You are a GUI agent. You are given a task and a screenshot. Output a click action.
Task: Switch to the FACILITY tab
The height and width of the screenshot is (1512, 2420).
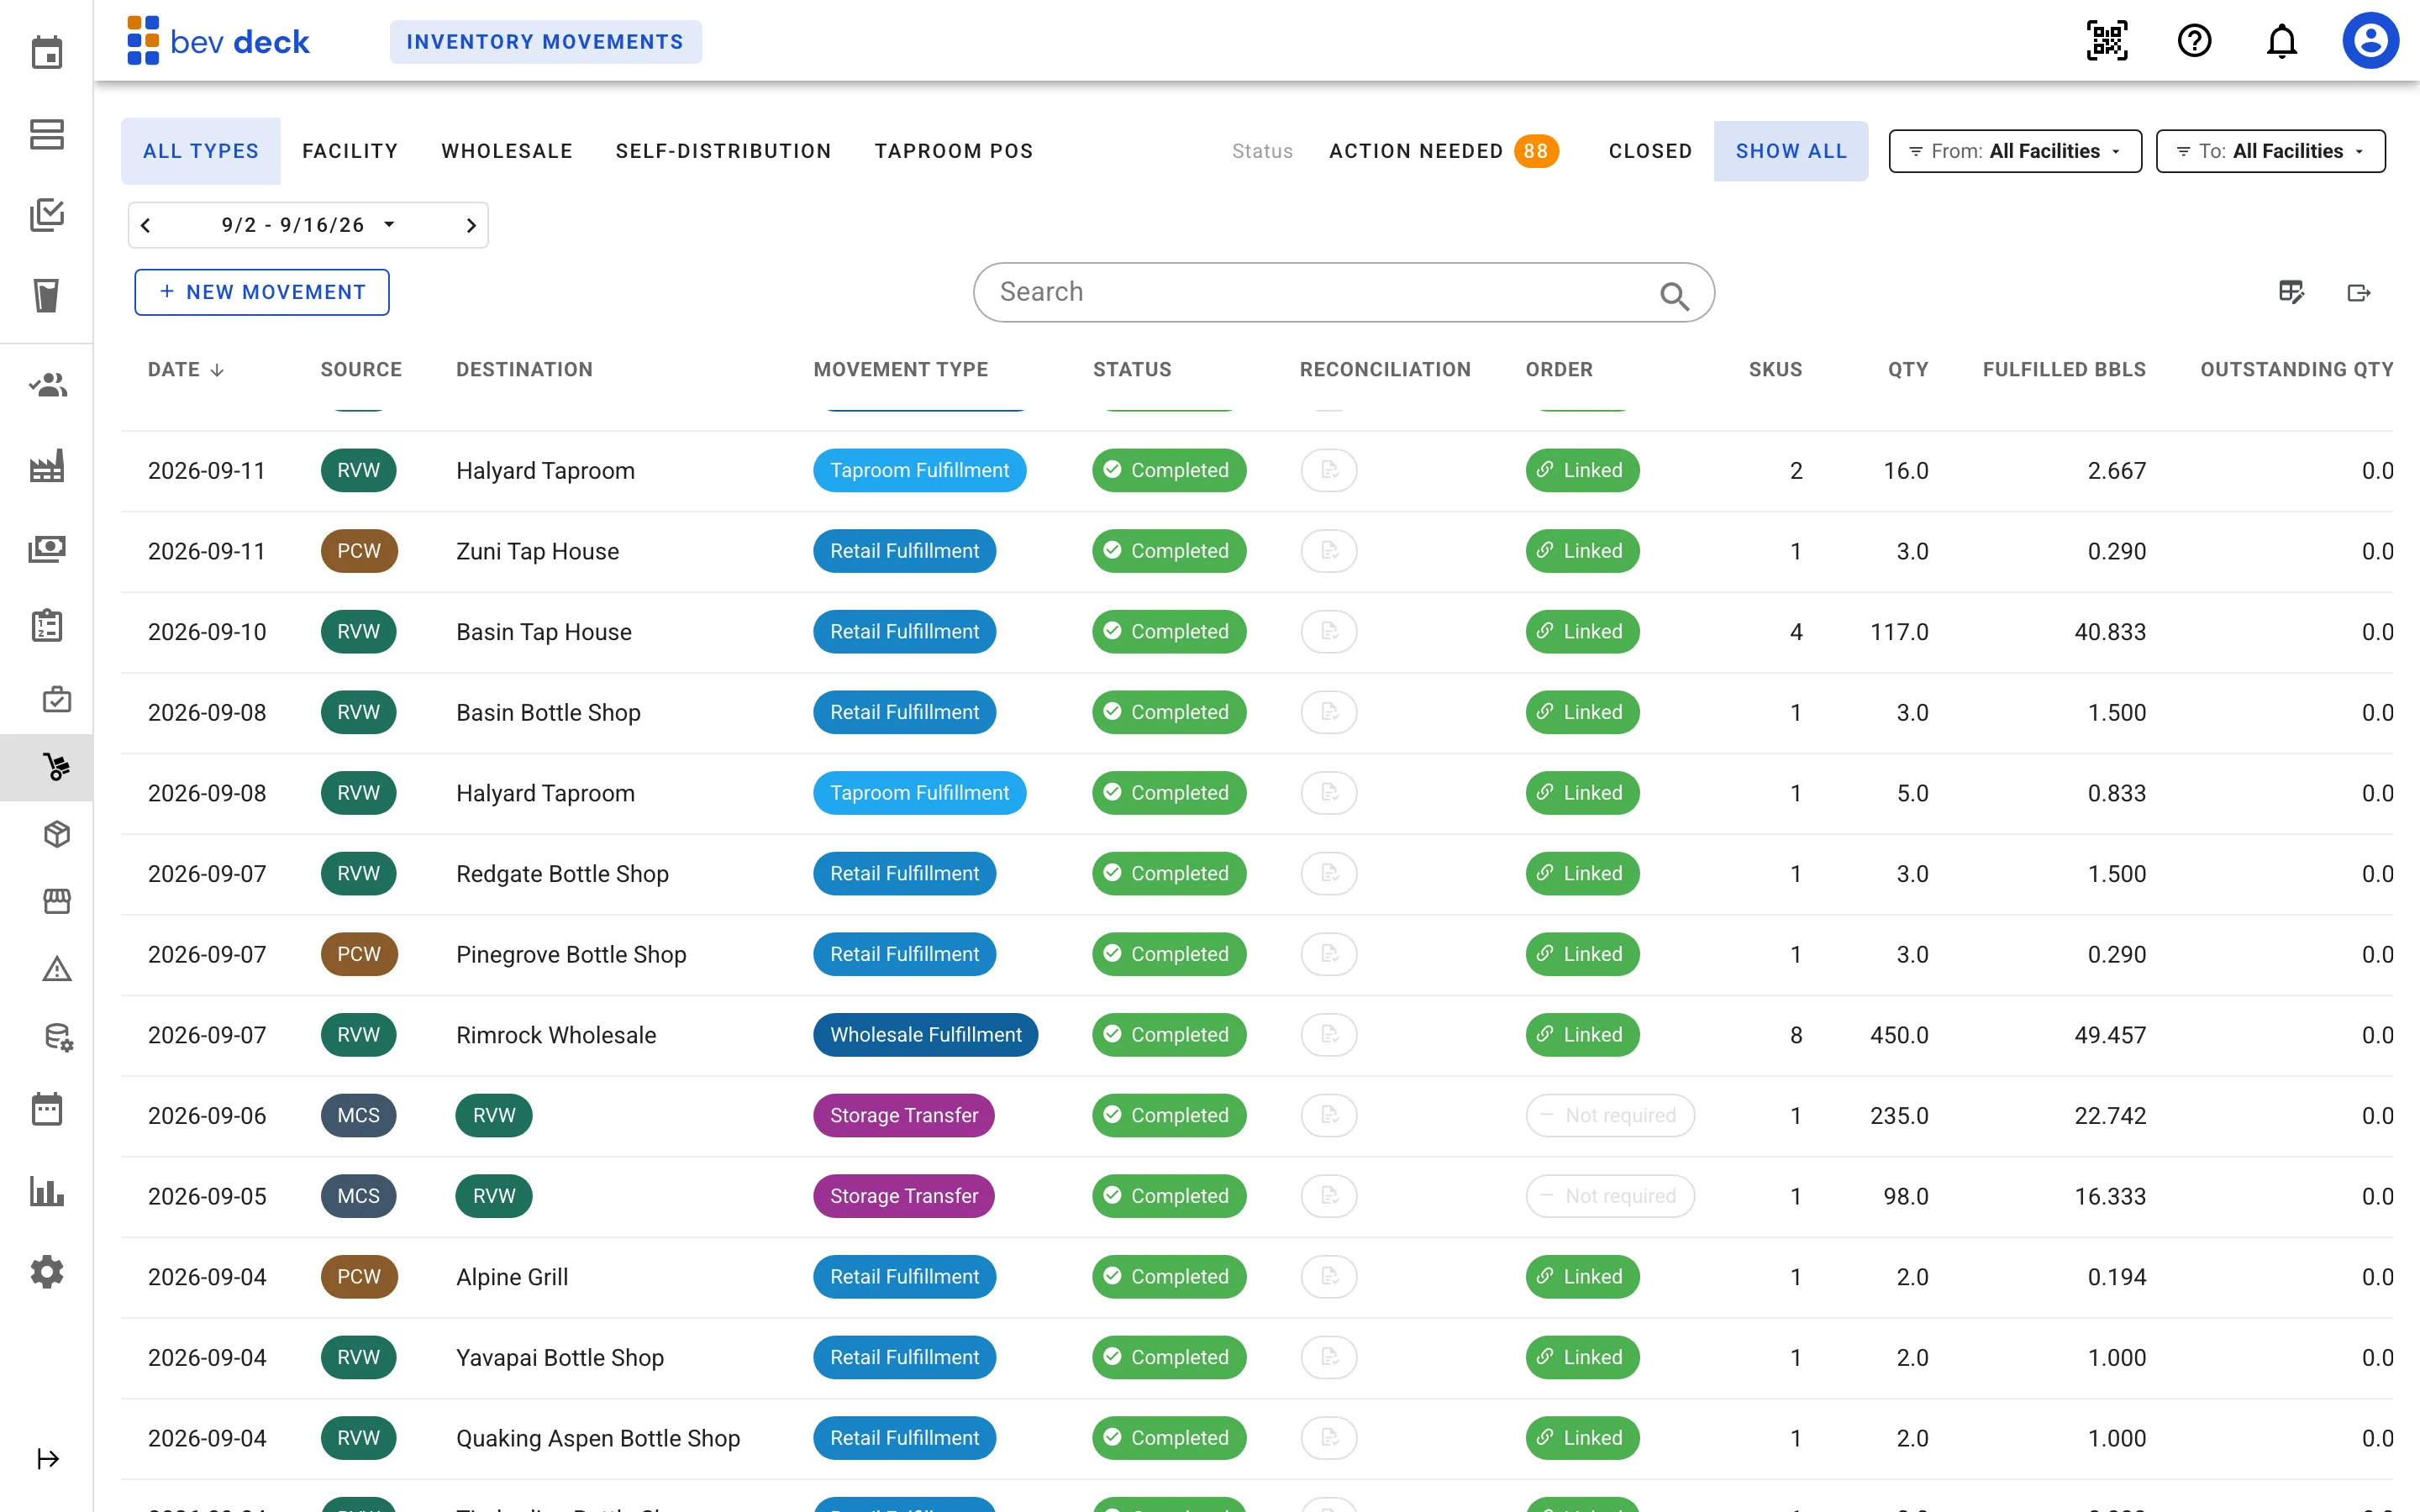[x=350, y=151]
